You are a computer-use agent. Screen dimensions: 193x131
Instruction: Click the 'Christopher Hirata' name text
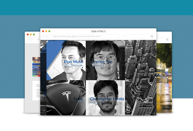pos(107,99)
